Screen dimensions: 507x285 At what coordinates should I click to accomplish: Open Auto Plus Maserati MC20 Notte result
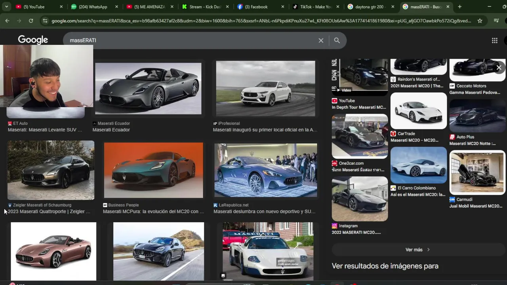tap(477, 140)
